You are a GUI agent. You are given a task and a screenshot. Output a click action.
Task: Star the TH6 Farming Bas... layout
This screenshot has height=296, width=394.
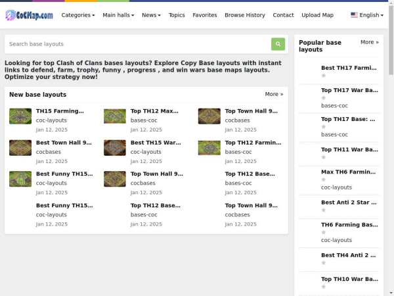click(324, 233)
